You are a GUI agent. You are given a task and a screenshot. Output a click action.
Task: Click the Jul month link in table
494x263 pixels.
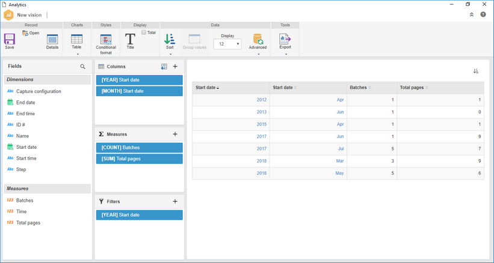(x=341, y=149)
